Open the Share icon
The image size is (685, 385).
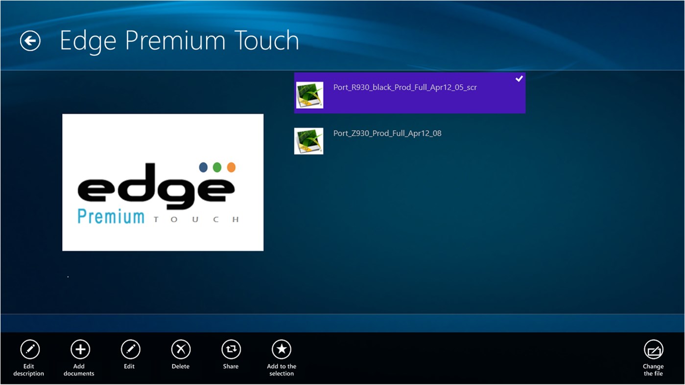(x=231, y=349)
